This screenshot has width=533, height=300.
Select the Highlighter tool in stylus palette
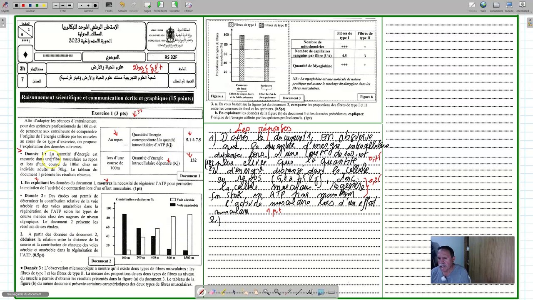point(223,292)
